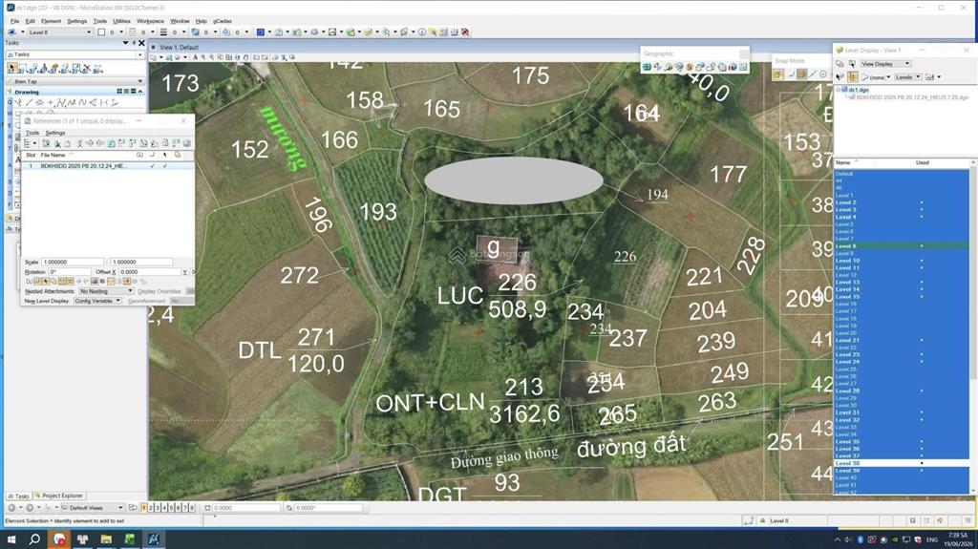Toggle Level 10 in the level list
The height and width of the screenshot is (549, 978).
pyautogui.click(x=902, y=261)
